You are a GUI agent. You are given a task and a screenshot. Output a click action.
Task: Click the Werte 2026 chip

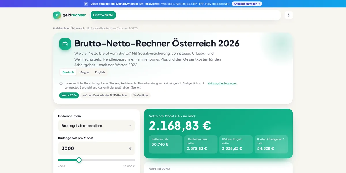tap(69, 95)
